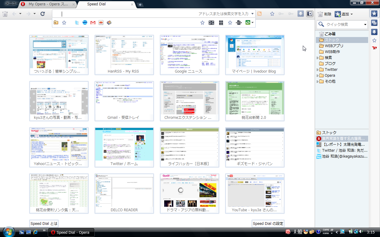Screen dimensions: 380x237
Task: Click the Yahoo panel icon in sidebar
Action: [374, 48]
